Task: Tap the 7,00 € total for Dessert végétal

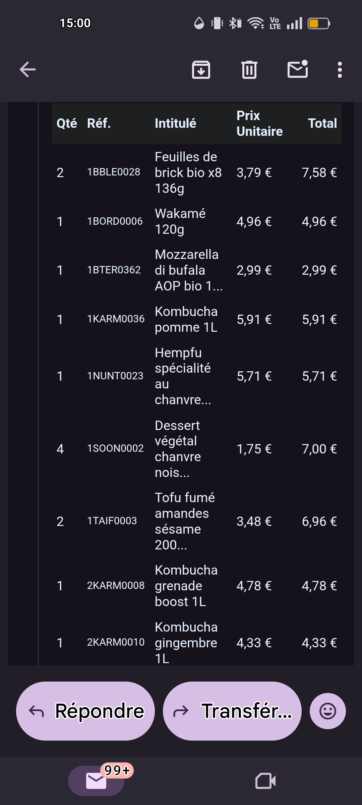Action: [x=319, y=449]
